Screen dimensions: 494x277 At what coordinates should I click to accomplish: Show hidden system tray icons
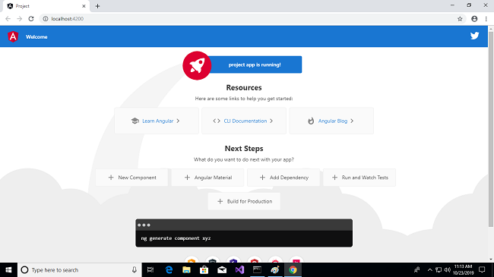[429, 269]
